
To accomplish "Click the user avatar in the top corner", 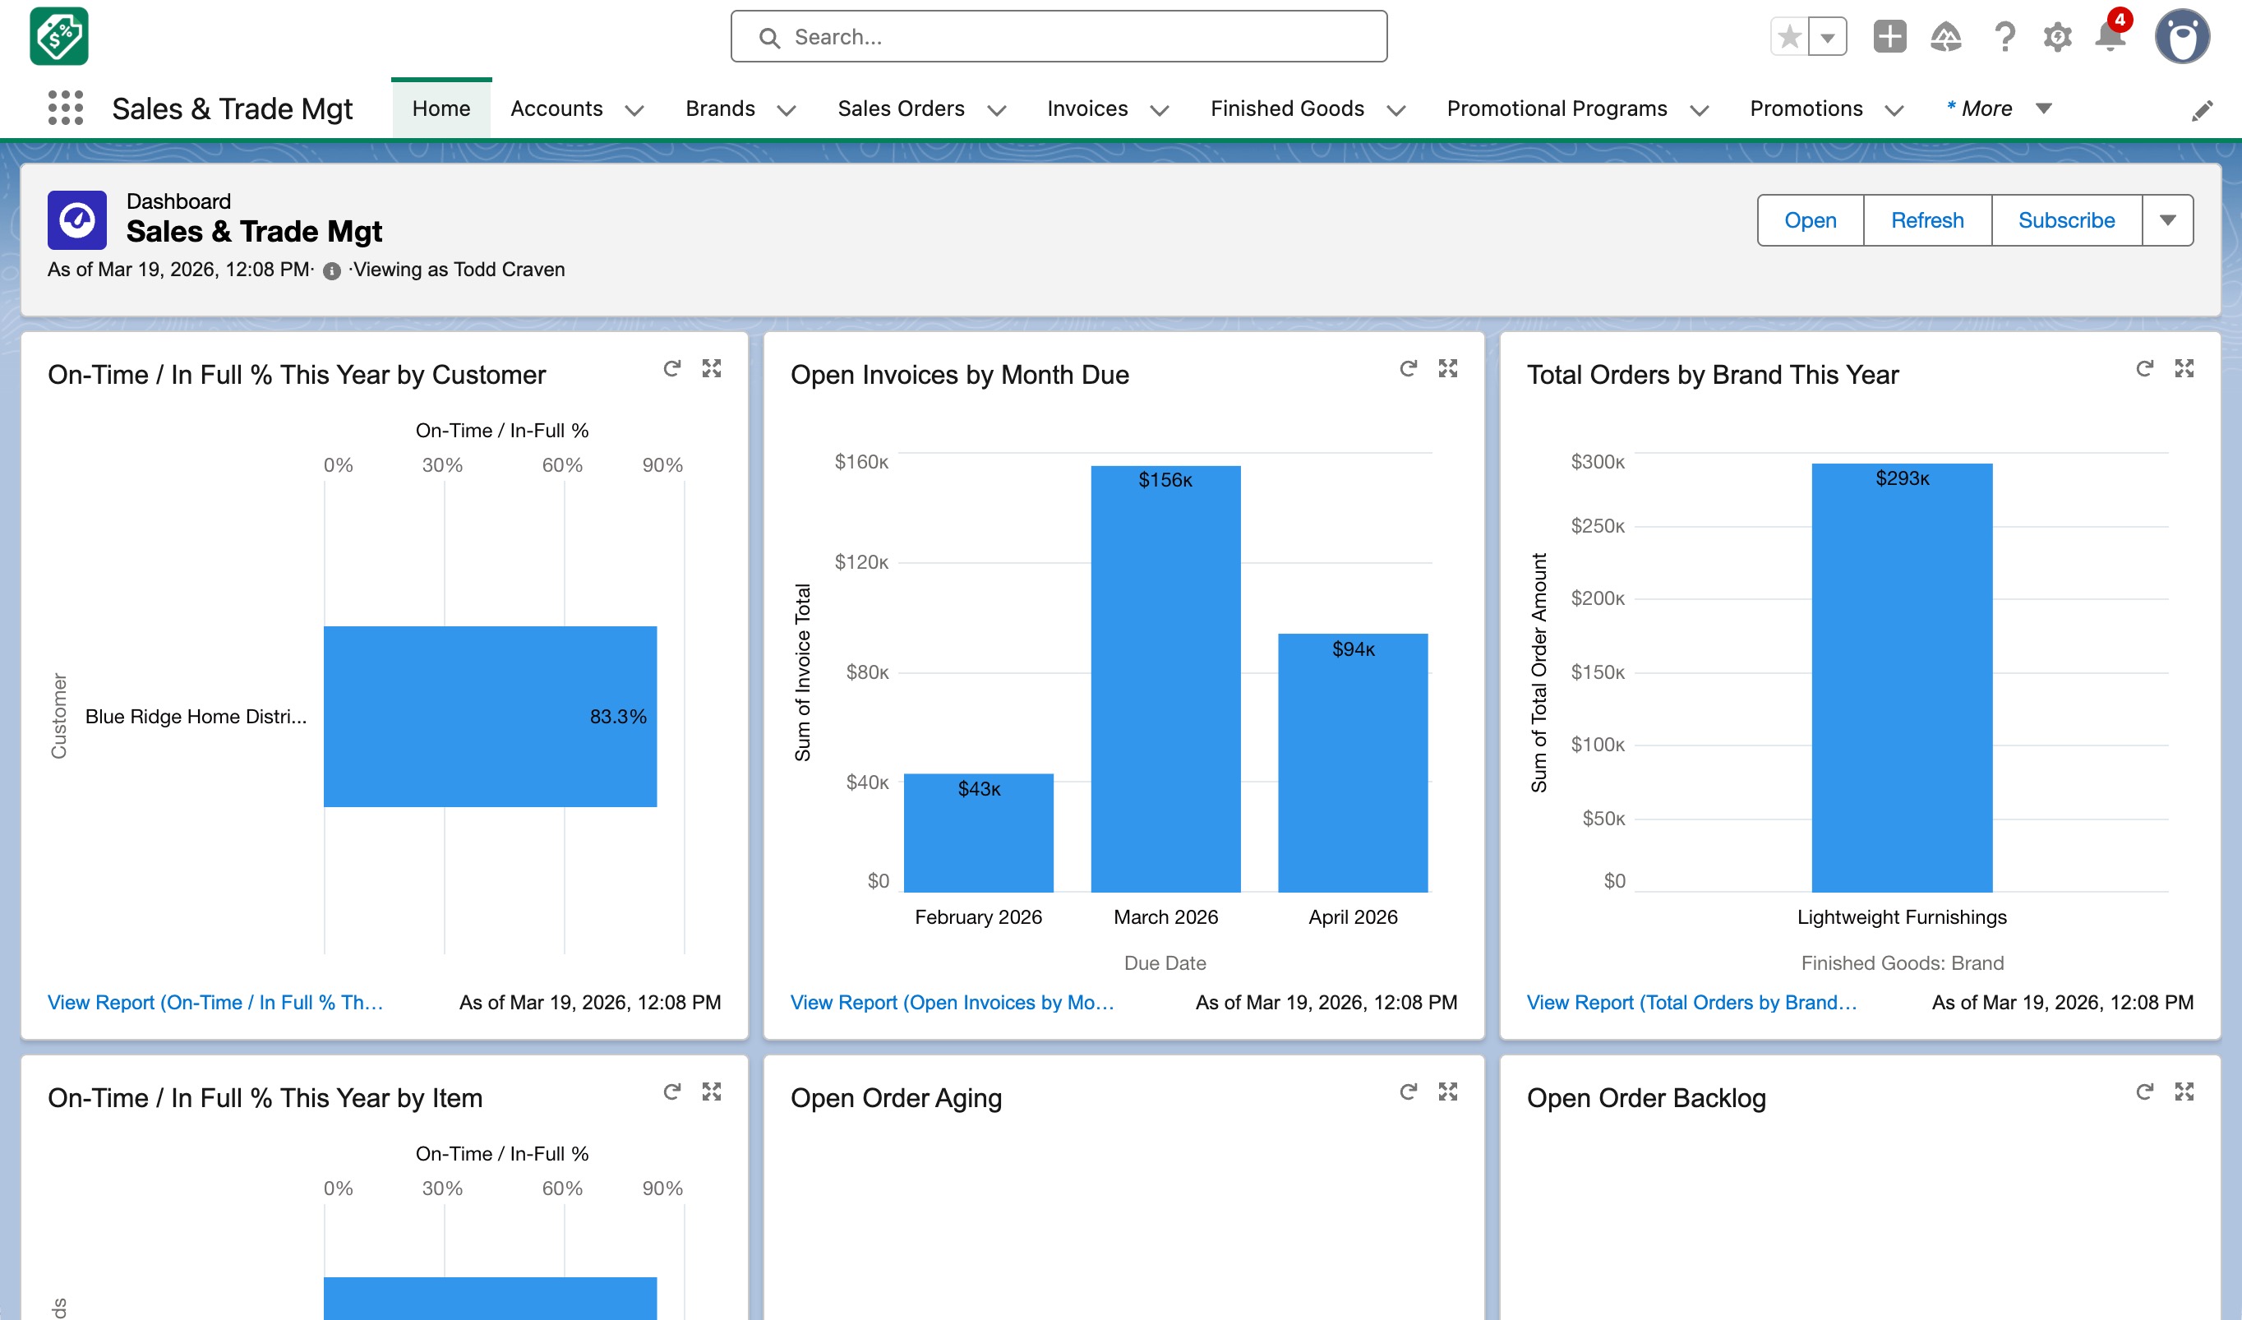I will point(2181,36).
